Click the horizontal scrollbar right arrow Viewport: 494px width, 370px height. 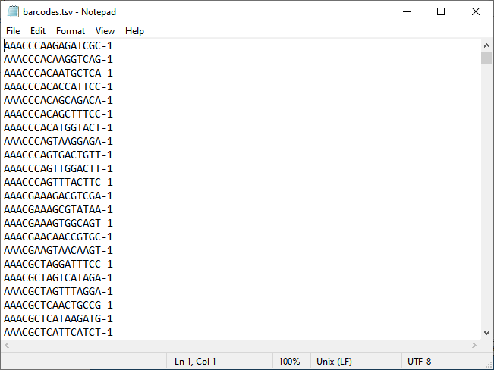[474, 346]
